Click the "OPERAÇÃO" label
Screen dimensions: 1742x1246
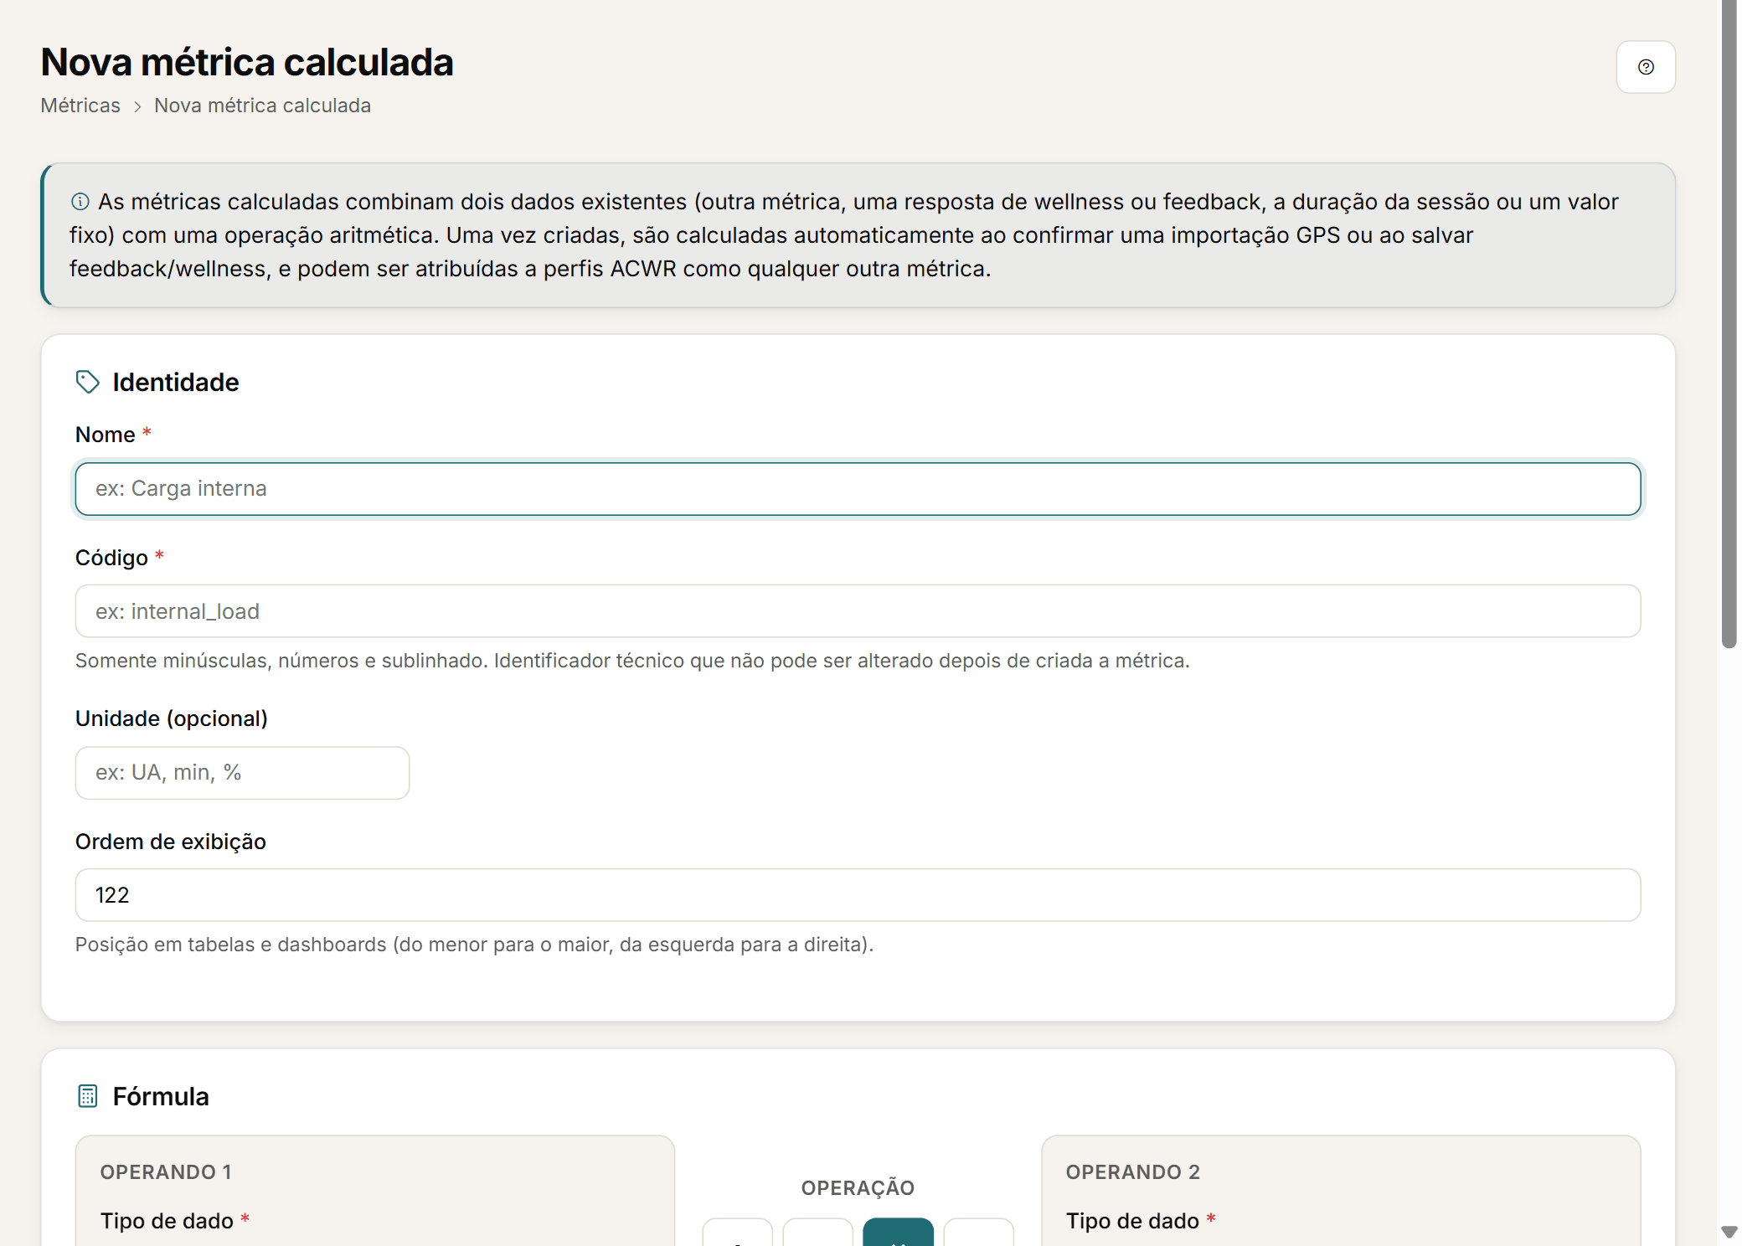(858, 1188)
